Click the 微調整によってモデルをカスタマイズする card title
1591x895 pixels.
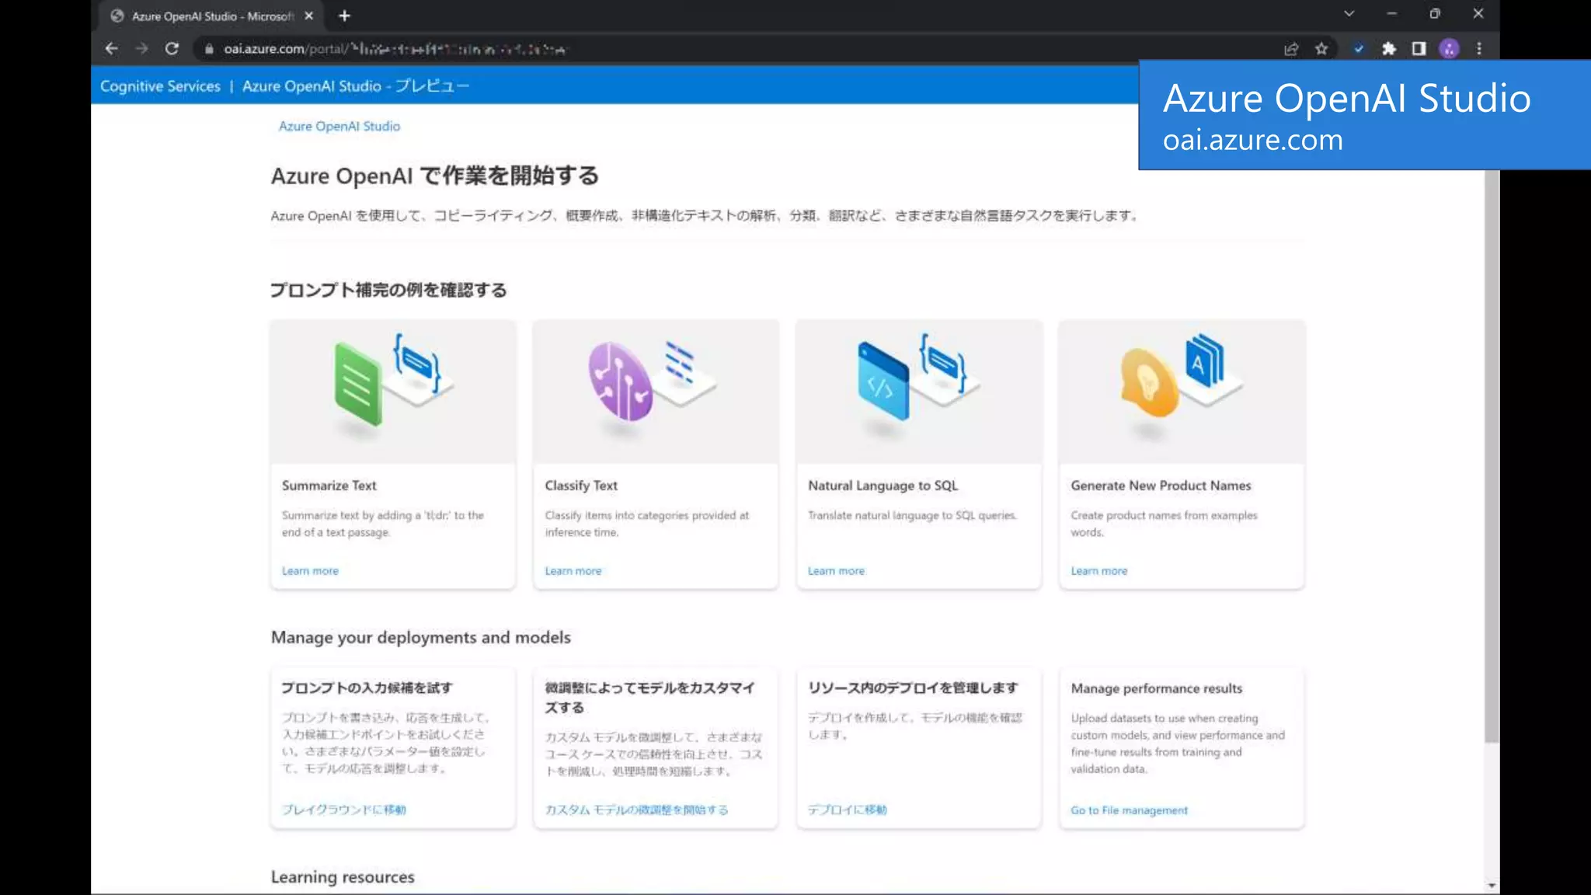[x=649, y=698]
